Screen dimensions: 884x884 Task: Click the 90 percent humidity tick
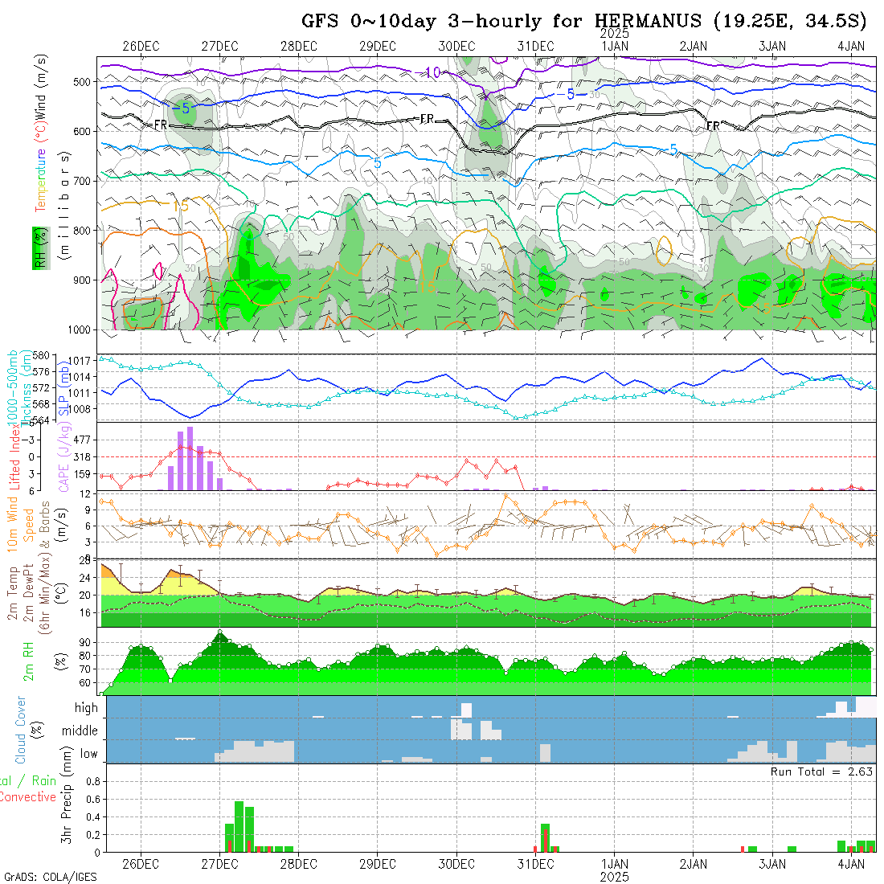click(85, 643)
